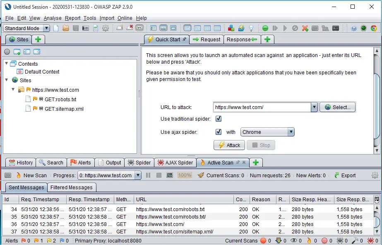382x245 pixels.
Task: Click the Persist Session save icon
Action: 76,28
